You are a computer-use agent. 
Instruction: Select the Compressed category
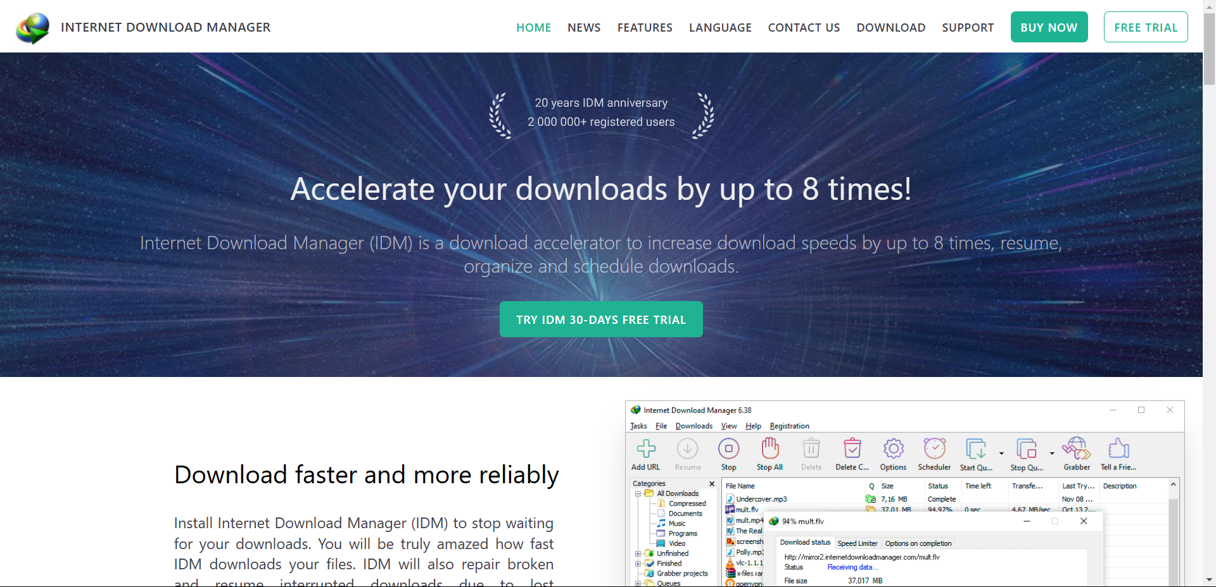pyautogui.click(x=687, y=504)
